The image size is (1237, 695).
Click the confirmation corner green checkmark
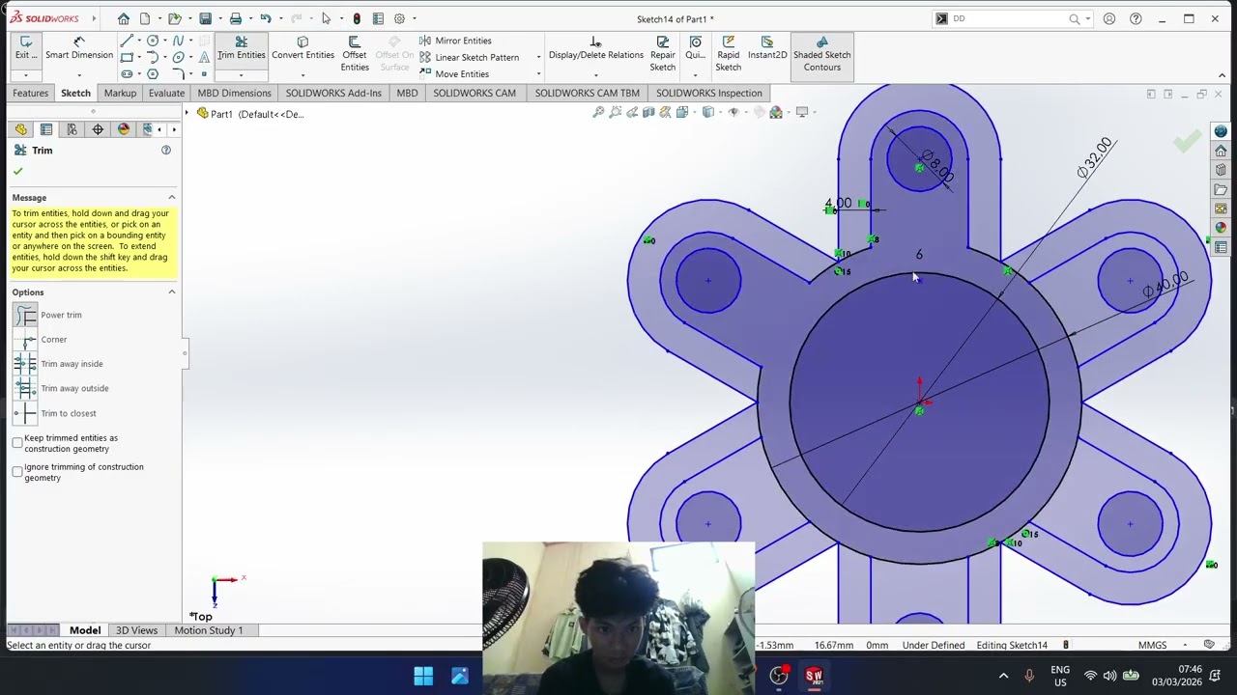[x=1187, y=143]
